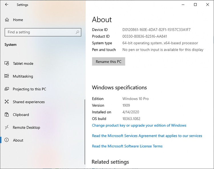Click the Projecting to this PC icon
Viewport: 214px width, 169px height.
coord(7,89)
